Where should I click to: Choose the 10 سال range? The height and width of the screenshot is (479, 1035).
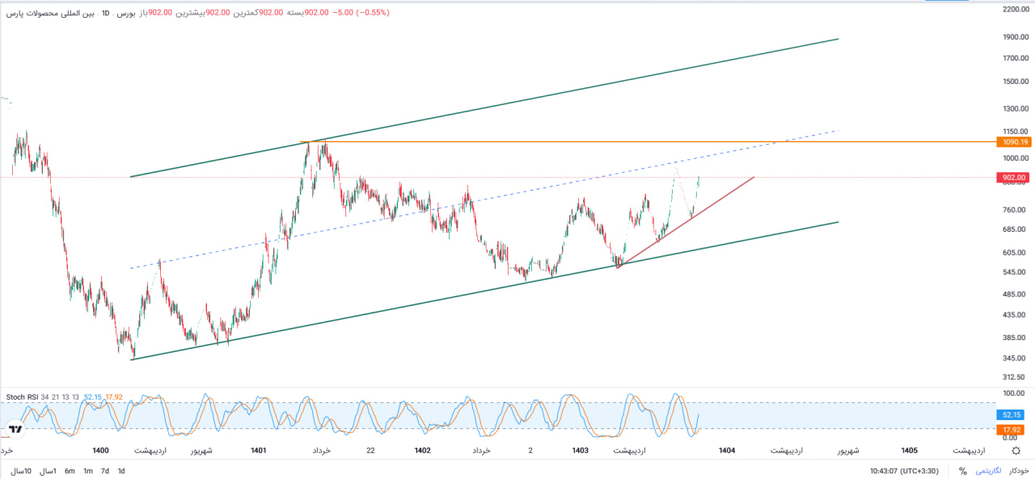pos(22,471)
